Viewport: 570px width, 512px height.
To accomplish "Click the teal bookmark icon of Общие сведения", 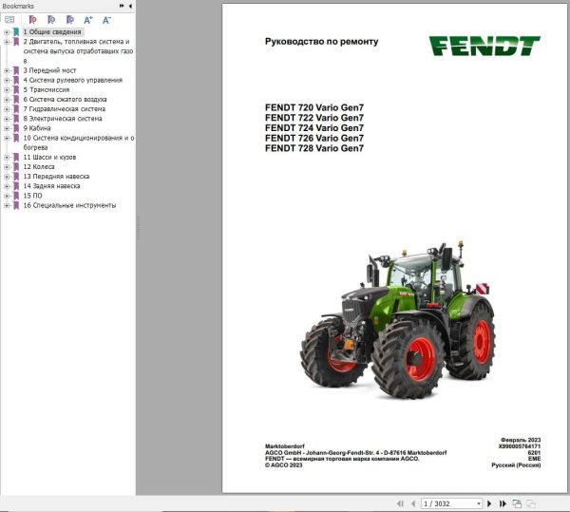I will coord(16,32).
